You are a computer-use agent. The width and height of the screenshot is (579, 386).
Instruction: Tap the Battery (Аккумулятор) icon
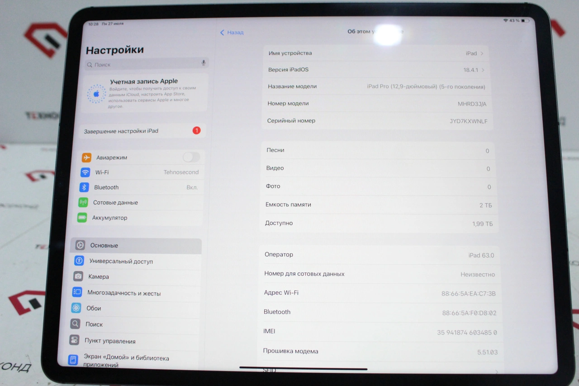[x=82, y=218]
